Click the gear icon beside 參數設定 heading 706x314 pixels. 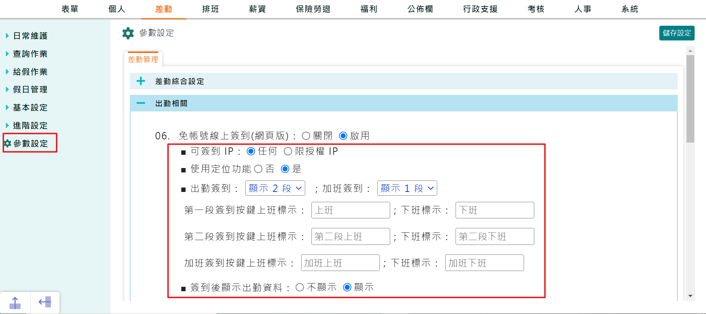tap(128, 33)
